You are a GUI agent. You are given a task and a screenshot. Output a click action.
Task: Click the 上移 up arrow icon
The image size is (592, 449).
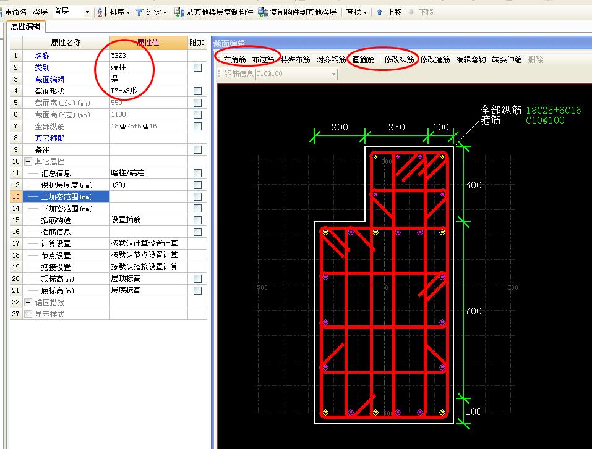coord(379,12)
